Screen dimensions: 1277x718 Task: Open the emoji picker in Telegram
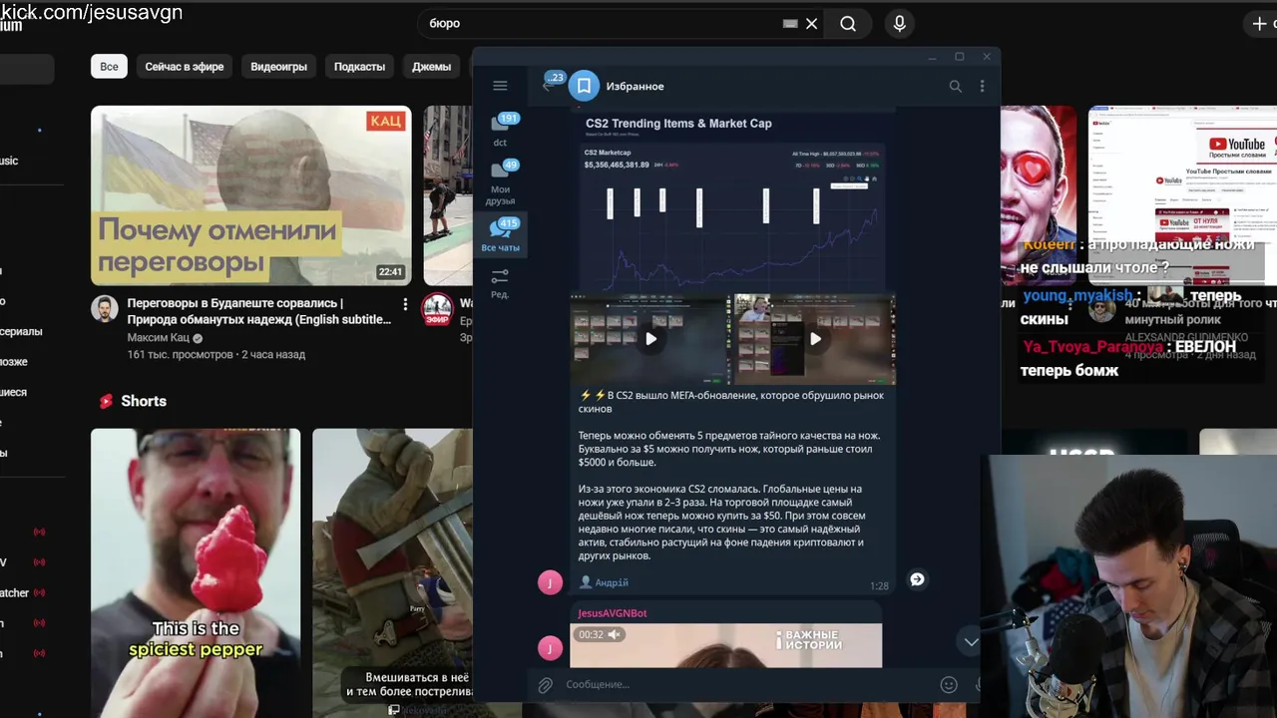coord(949,684)
